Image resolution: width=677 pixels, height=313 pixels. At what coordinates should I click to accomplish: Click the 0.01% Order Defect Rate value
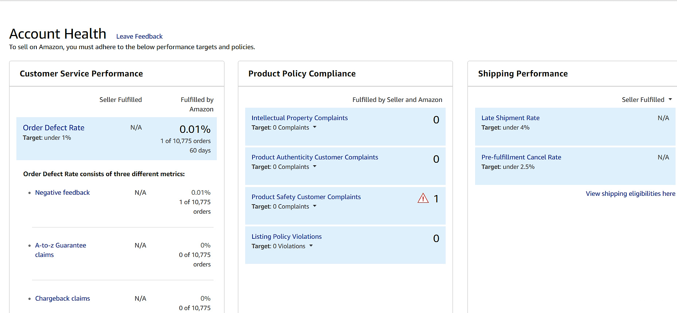[195, 129]
